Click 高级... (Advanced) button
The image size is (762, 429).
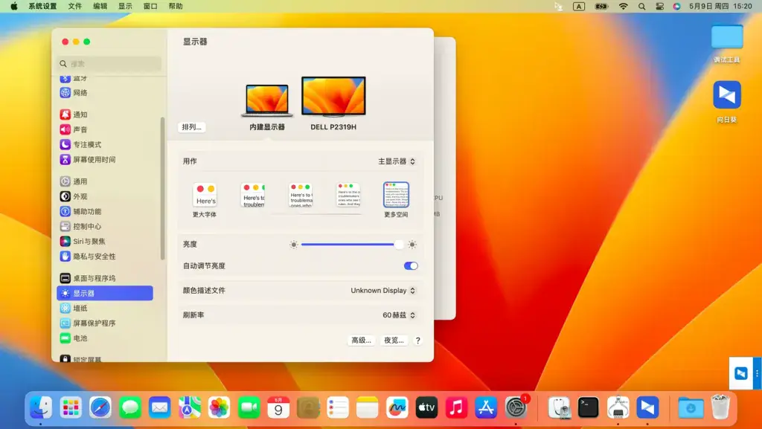tap(361, 341)
